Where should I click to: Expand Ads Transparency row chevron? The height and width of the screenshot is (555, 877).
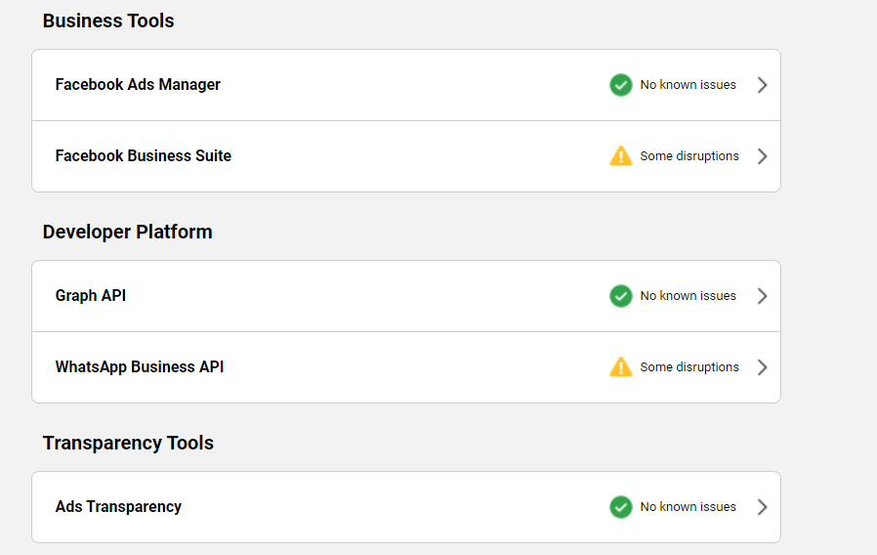click(762, 507)
